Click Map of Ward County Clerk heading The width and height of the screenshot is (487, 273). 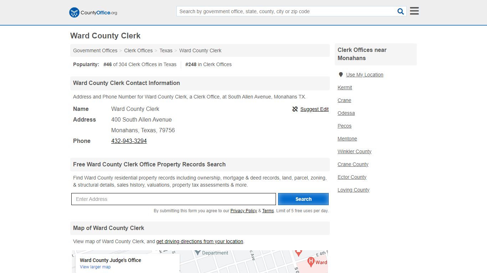click(x=109, y=228)
